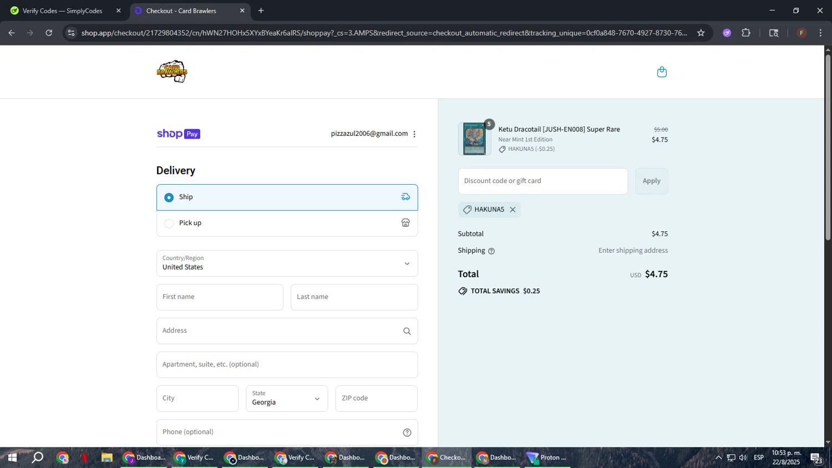Open the Chrome three-dot menu

[x=821, y=33]
